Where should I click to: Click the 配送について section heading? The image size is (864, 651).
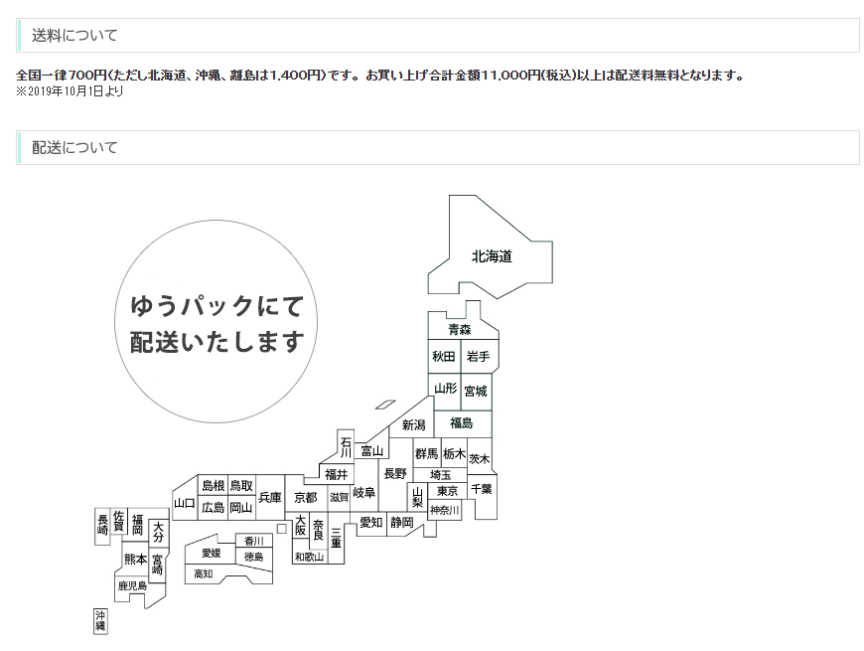[74, 147]
